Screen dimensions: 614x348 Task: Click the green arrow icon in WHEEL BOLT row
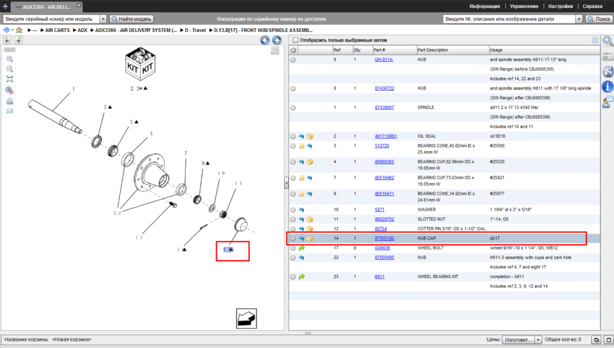[x=301, y=248]
